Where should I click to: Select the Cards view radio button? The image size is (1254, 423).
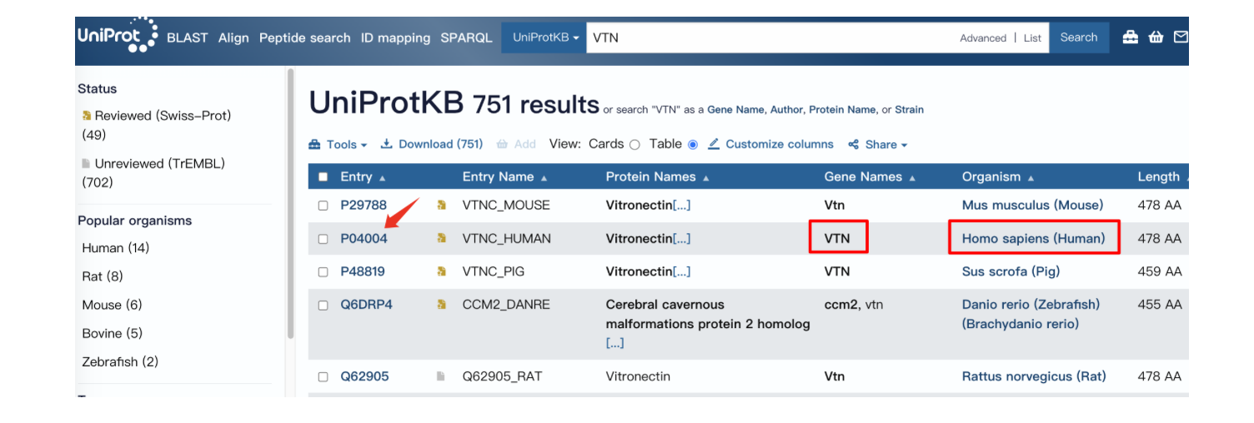pyautogui.click(x=635, y=145)
